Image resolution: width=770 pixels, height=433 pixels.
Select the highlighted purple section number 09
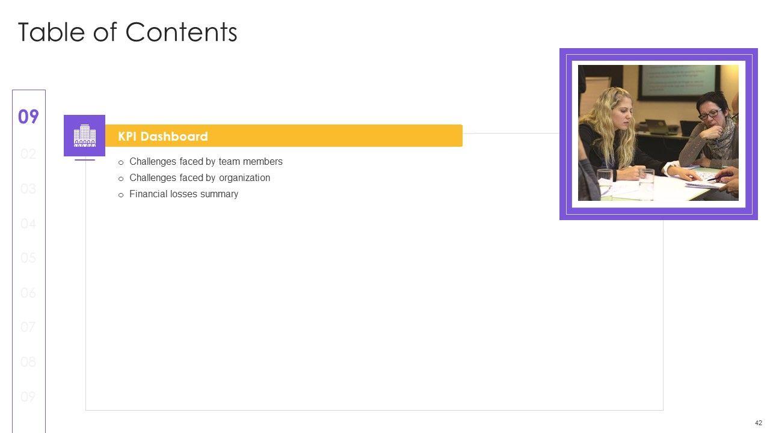coord(28,117)
